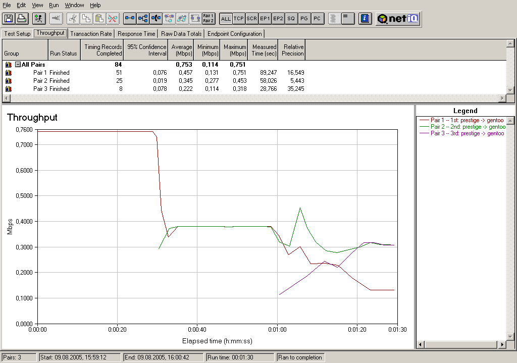This screenshot has height=363, width=517.
Task: Click the Replicate pairs icon
Action: tap(182, 19)
